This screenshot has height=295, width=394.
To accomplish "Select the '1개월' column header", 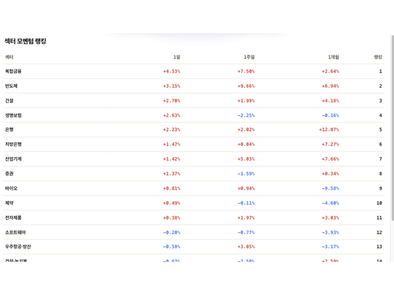I will (333, 57).
